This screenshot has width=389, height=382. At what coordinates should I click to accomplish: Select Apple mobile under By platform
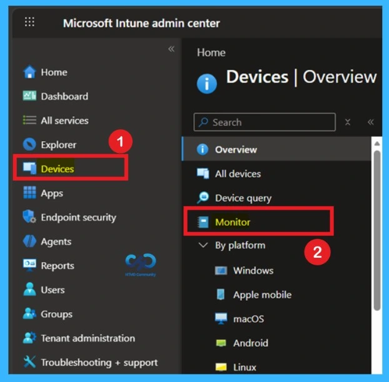tap(262, 295)
